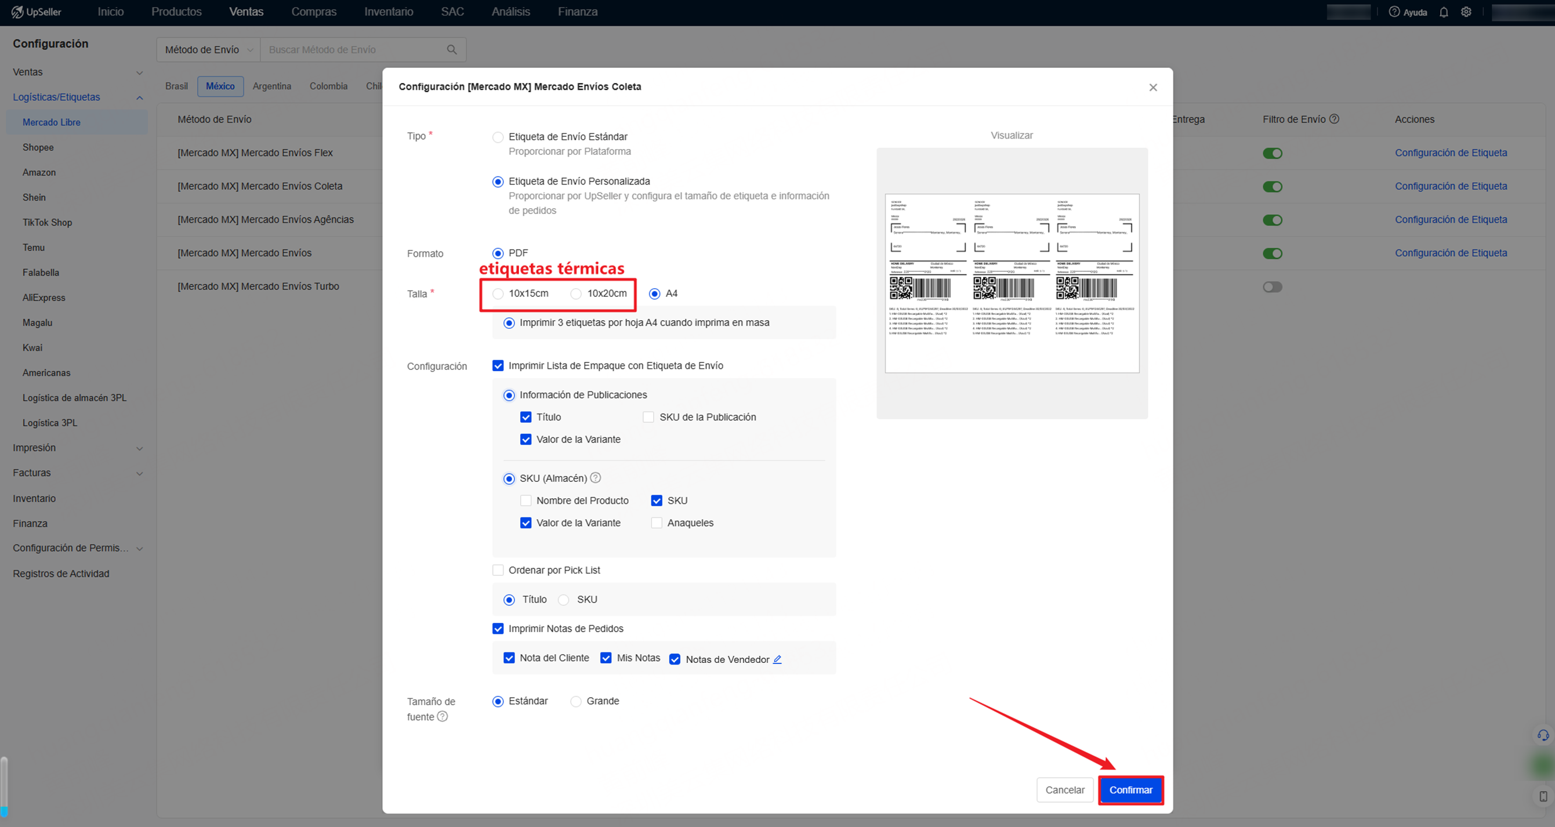Image resolution: width=1555 pixels, height=827 pixels.
Task: Check the Anaqueles checkbox
Action: [657, 523]
